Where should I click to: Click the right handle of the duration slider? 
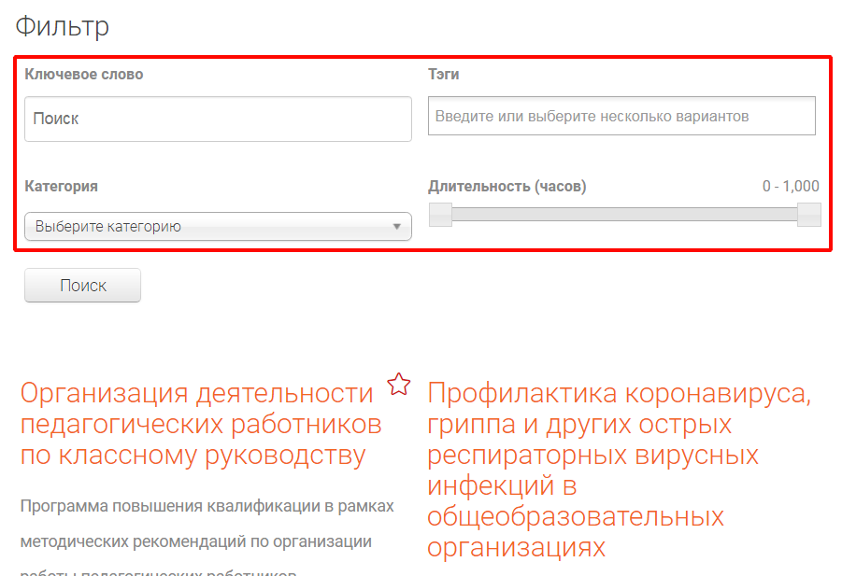809,215
